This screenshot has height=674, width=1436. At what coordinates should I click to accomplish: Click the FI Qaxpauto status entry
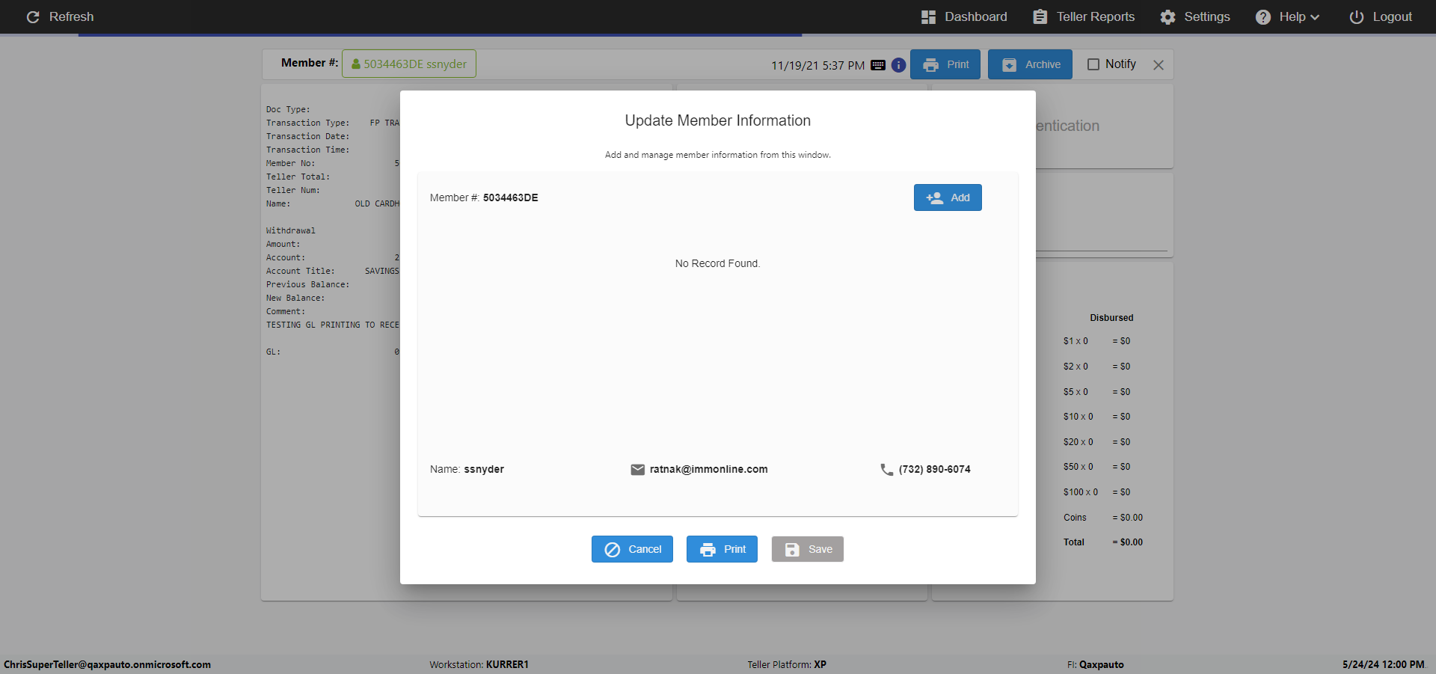click(1095, 664)
